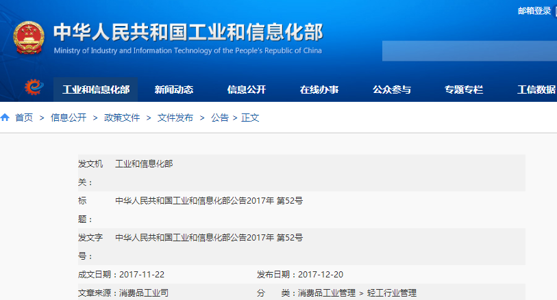Click the 公告 breadcrumb link
The height and width of the screenshot is (300, 557).
(x=220, y=118)
